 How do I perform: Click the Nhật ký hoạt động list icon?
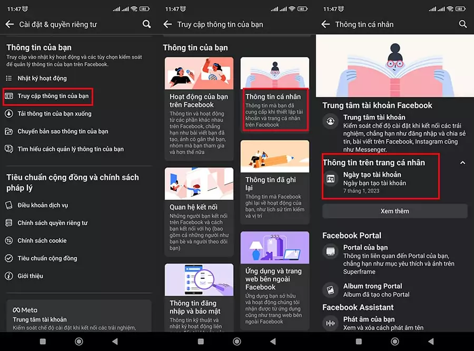pyautogui.click(x=9, y=78)
